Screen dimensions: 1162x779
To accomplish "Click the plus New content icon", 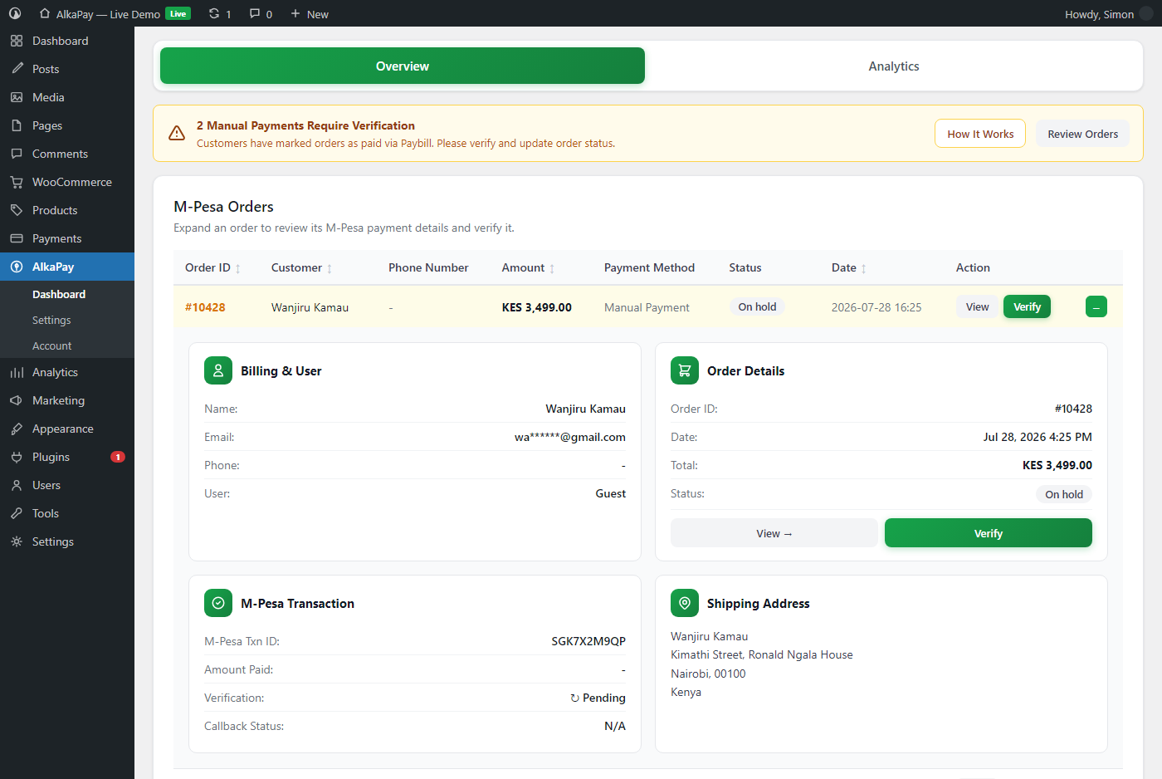I will (x=295, y=13).
